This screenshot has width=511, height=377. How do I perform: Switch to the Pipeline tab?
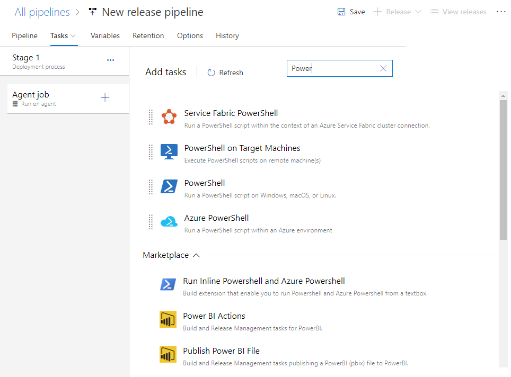pyautogui.click(x=24, y=35)
